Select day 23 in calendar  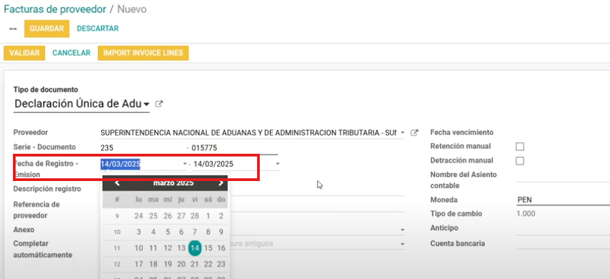pos(221,264)
